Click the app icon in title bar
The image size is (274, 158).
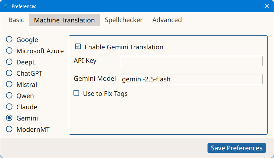6,6
